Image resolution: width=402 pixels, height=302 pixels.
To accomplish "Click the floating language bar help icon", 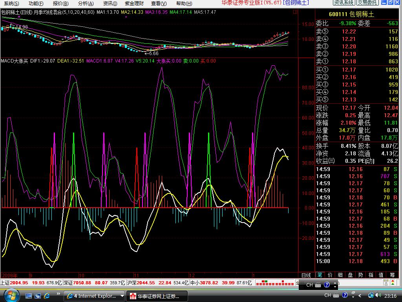I will (327, 285).
